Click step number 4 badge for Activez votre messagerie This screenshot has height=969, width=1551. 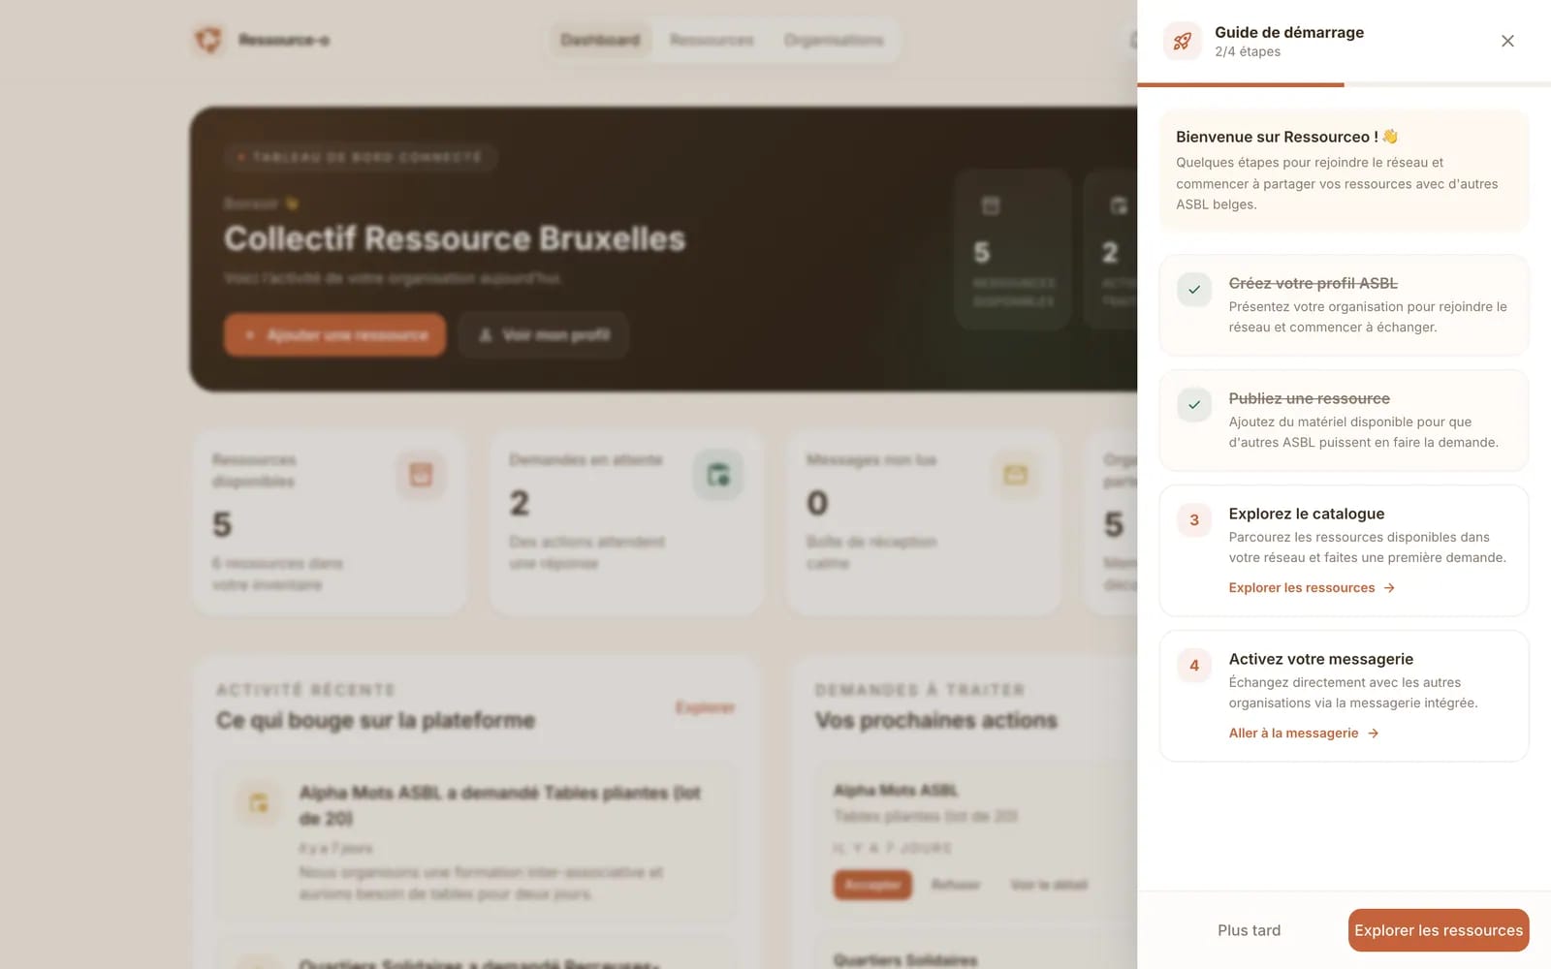click(1194, 666)
